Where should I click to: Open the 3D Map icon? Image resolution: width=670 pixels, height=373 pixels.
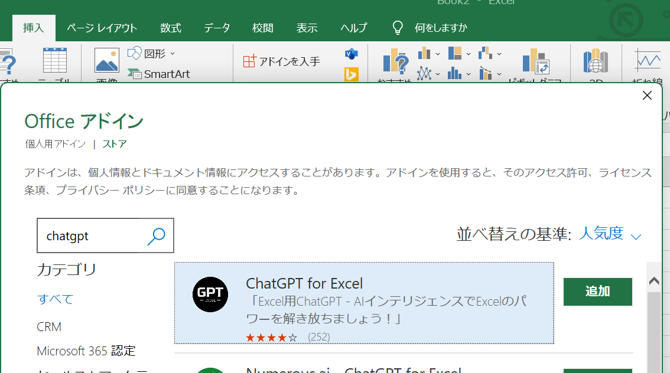coord(596,61)
